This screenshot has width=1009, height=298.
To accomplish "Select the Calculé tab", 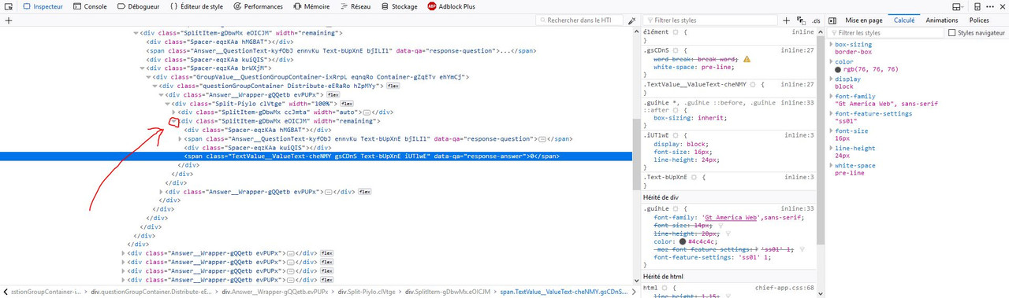I will point(903,20).
